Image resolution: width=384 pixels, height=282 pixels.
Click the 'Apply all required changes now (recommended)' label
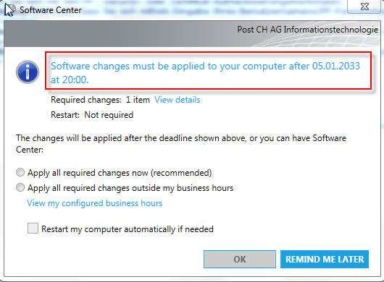[x=120, y=173]
